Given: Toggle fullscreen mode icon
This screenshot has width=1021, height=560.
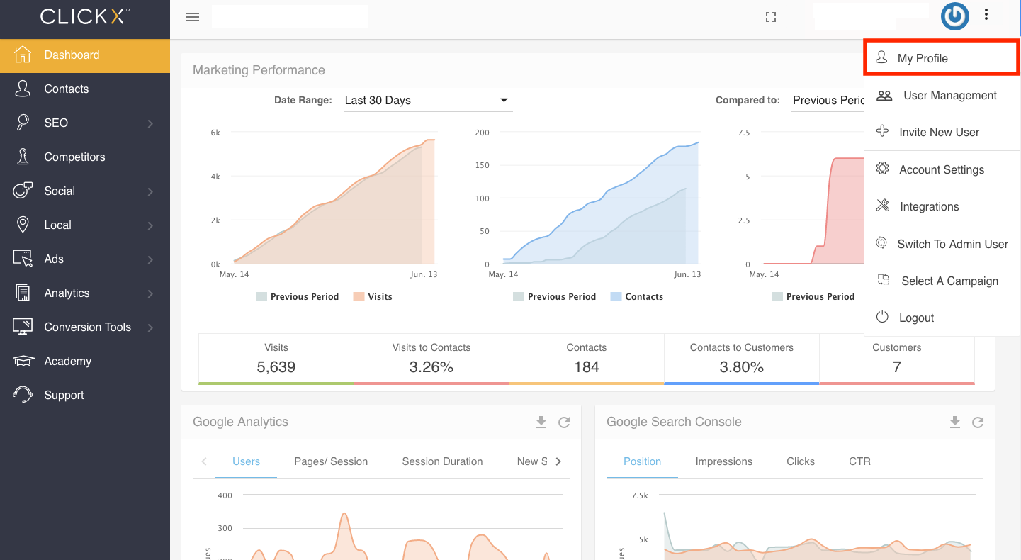Looking at the screenshot, I should [x=771, y=17].
